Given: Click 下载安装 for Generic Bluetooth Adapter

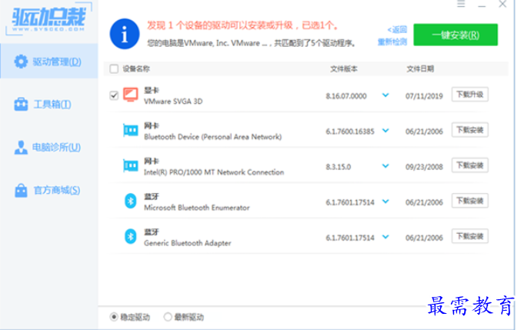Looking at the screenshot, I should [470, 236].
